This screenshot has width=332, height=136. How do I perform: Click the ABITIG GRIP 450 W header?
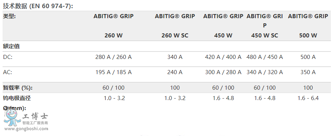tap(223, 26)
